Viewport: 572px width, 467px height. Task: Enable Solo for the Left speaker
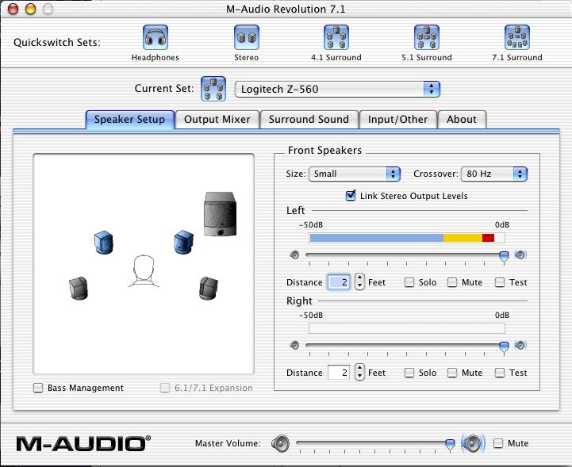click(x=409, y=282)
